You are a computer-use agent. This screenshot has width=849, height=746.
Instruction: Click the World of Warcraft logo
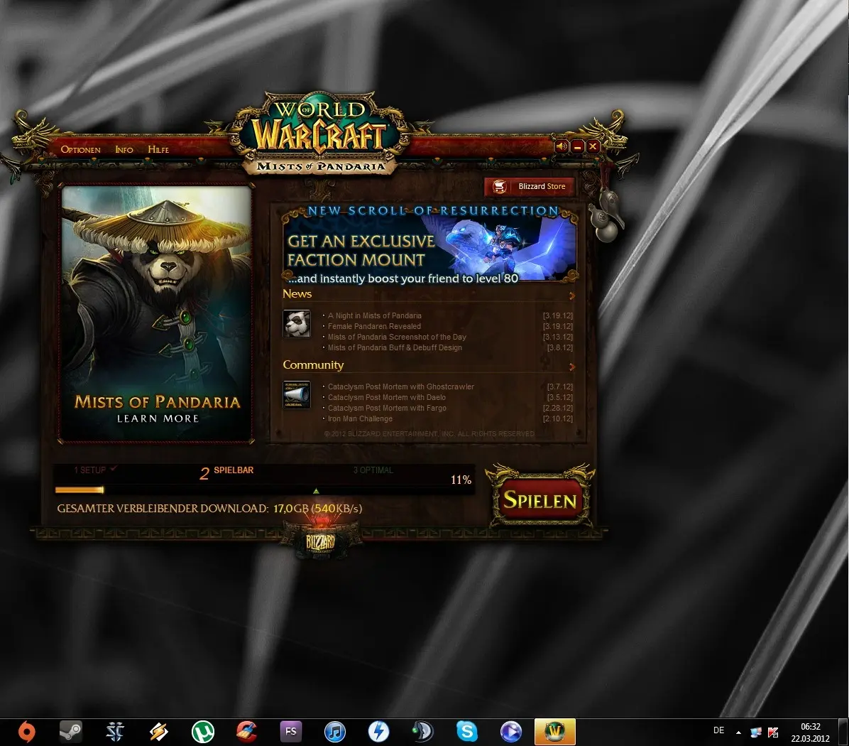click(x=321, y=133)
